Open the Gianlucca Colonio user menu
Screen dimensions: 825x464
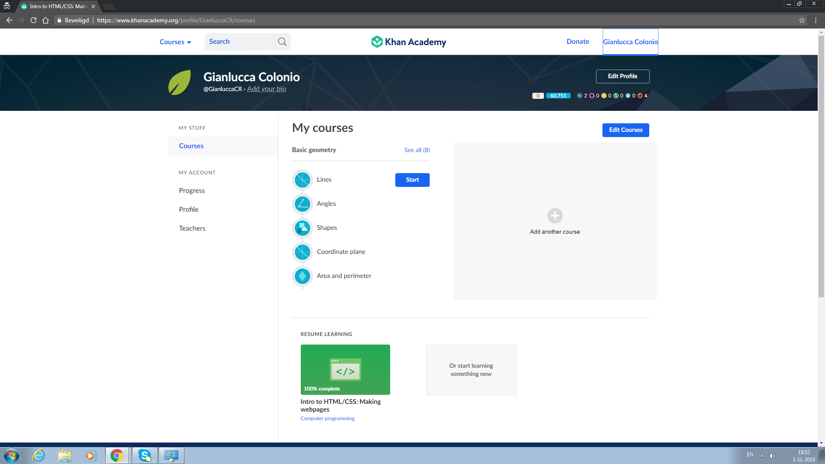[630, 42]
